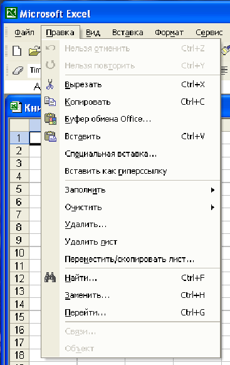The height and width of the screenshot is (365, 230).
Task: Click the New blank workbook toolbar icon
Action: 17,51
